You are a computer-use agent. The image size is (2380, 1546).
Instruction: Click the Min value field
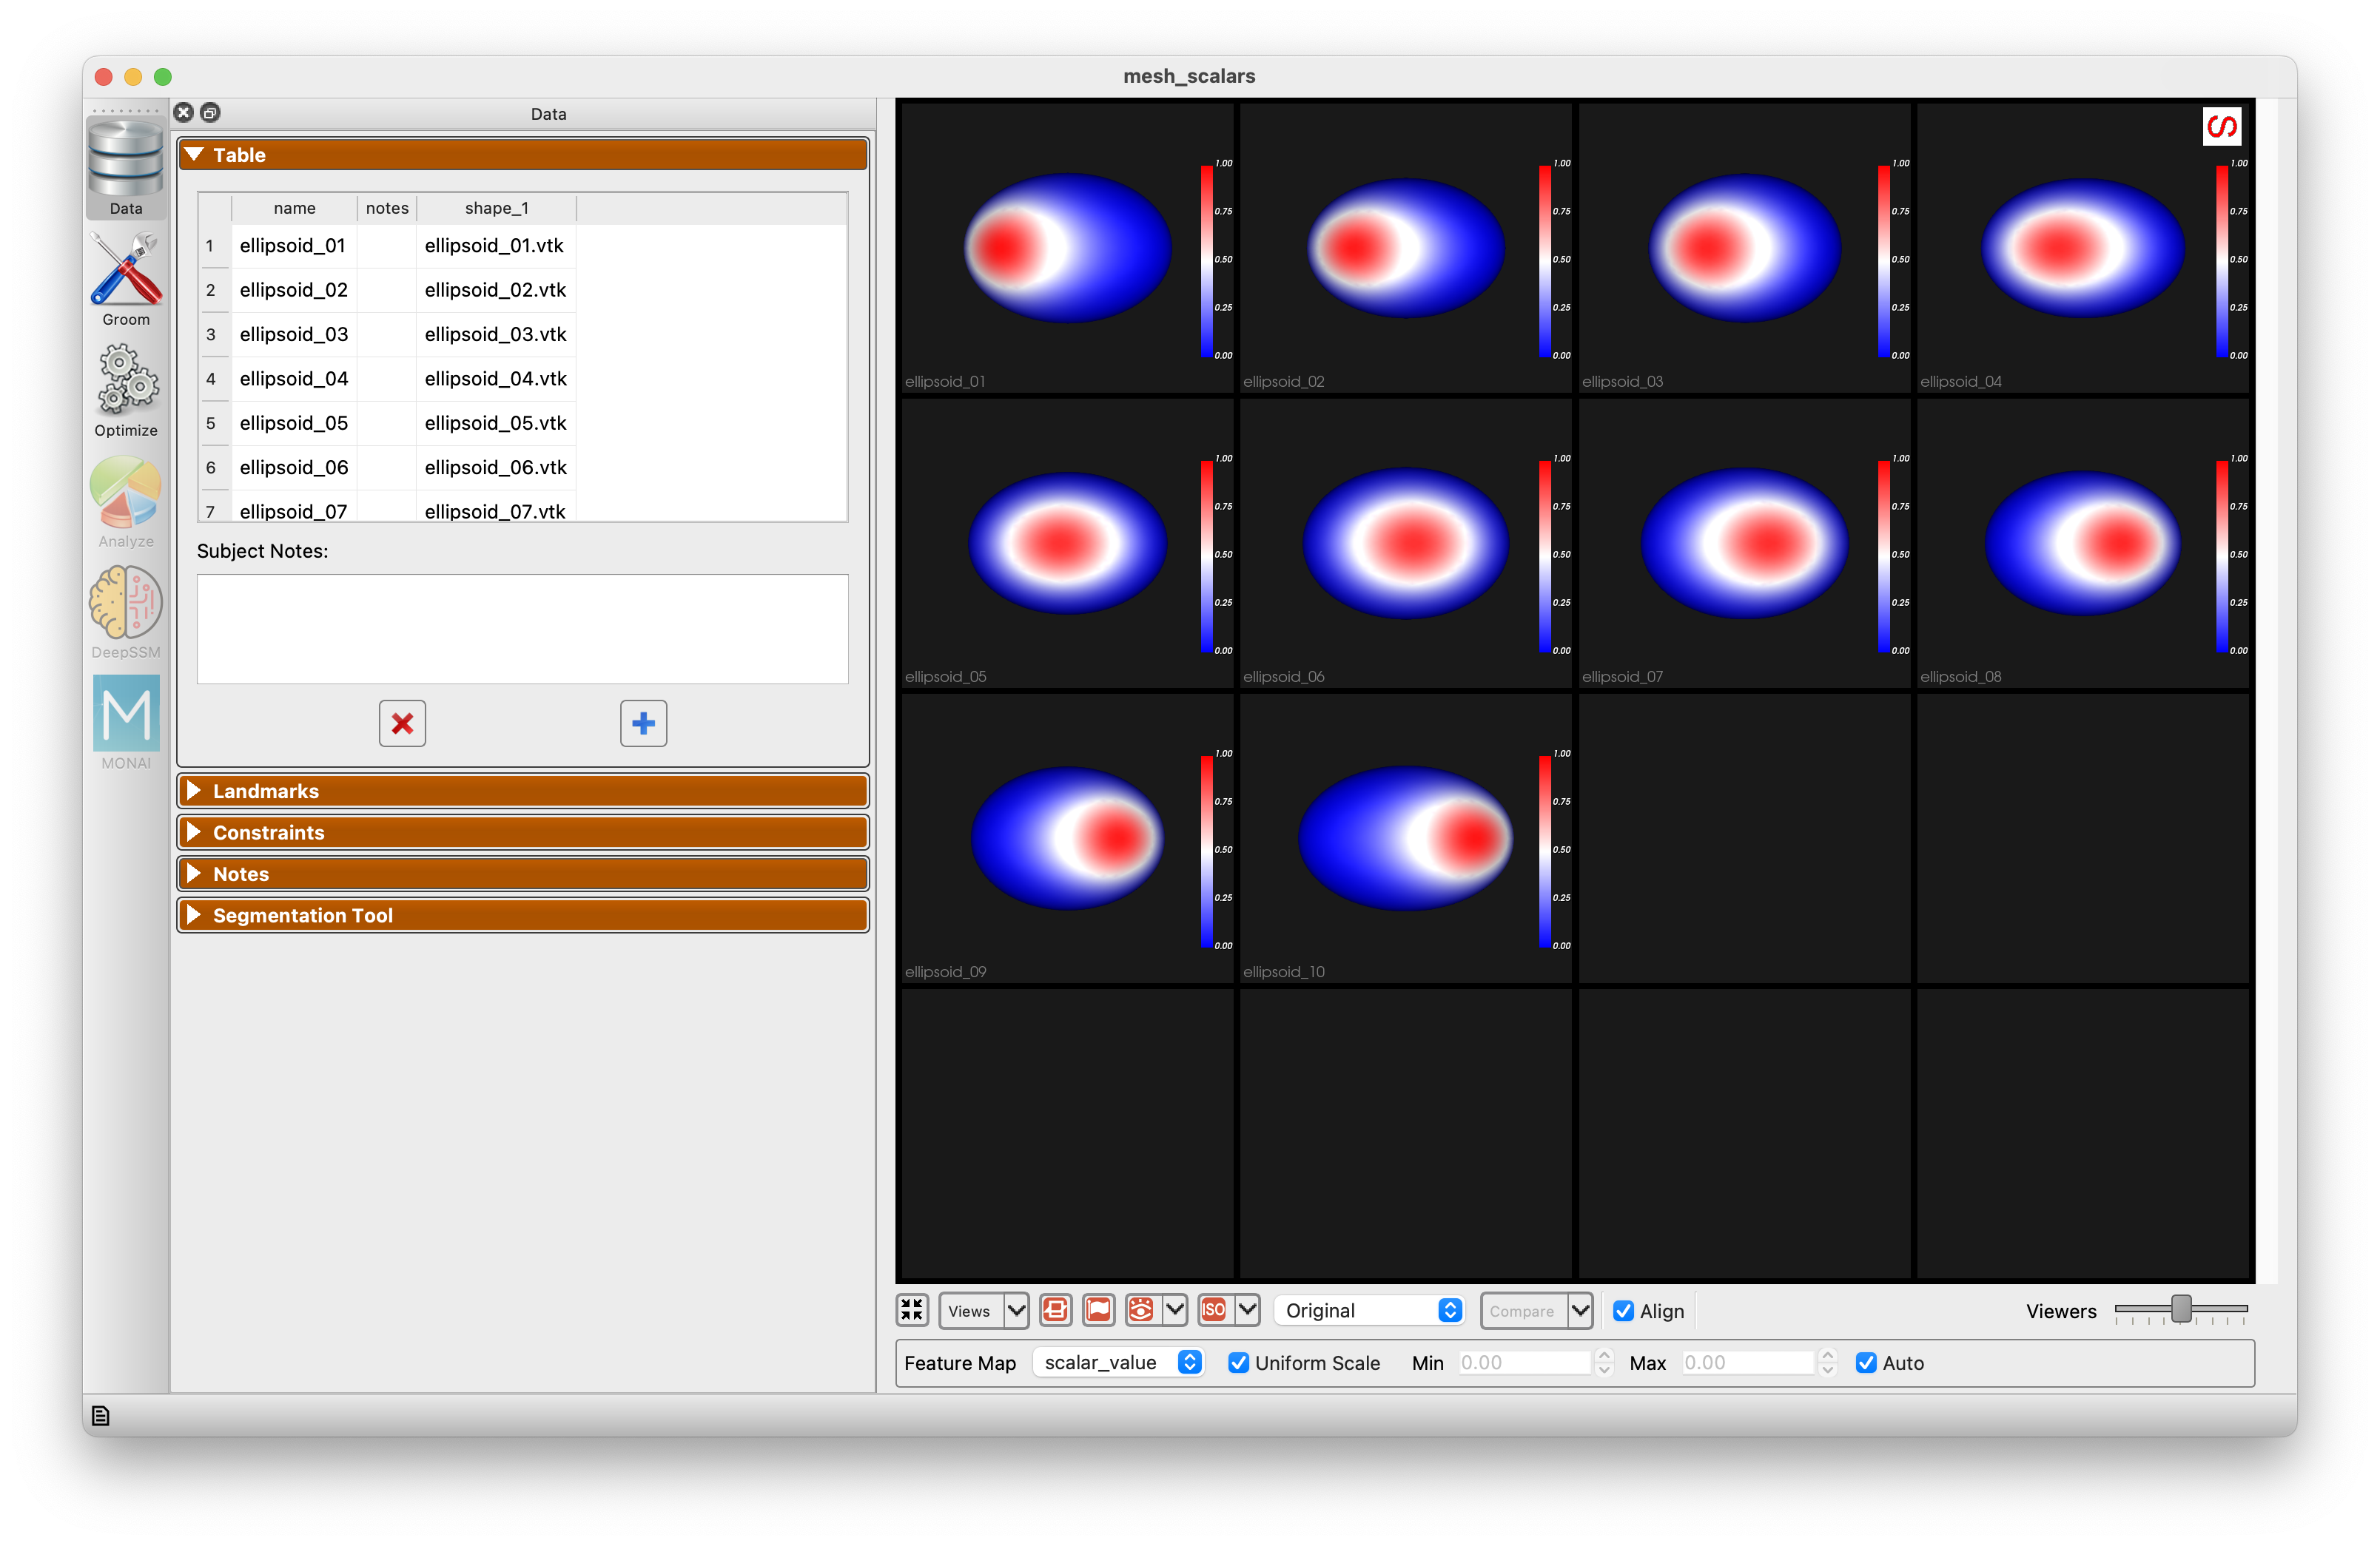click(1524, 1363)
